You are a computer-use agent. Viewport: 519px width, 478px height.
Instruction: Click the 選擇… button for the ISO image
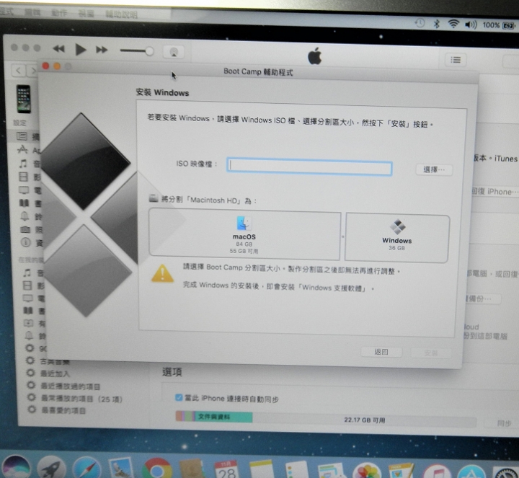pyautogui.click(x=434, y=170)
